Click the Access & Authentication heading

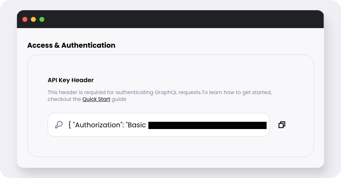click(x=71, y=45)
